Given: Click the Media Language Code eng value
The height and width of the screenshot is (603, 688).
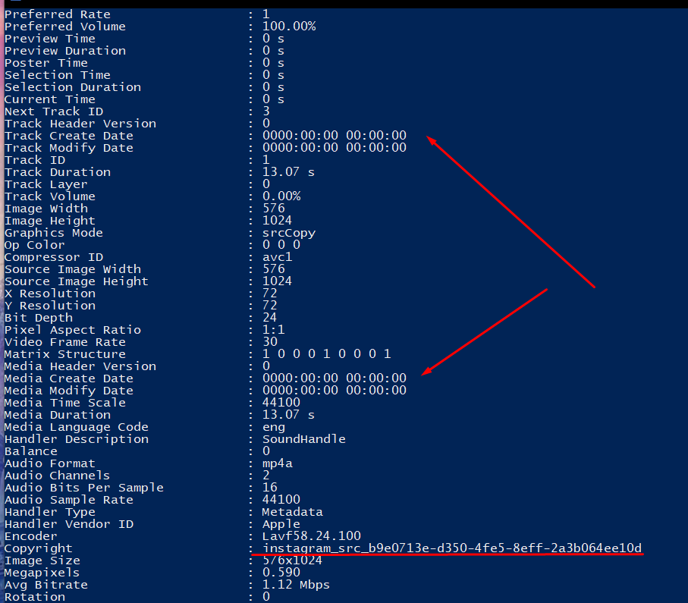Looking at the screenshot, I should point(274,427).
